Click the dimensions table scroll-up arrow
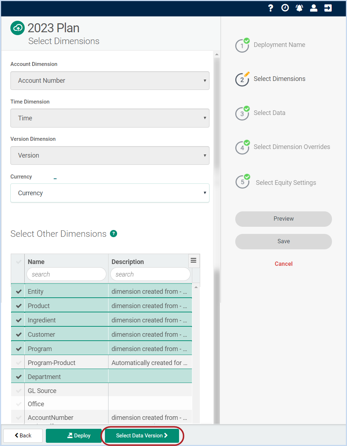The image size is (347, 446). [196, 287]
